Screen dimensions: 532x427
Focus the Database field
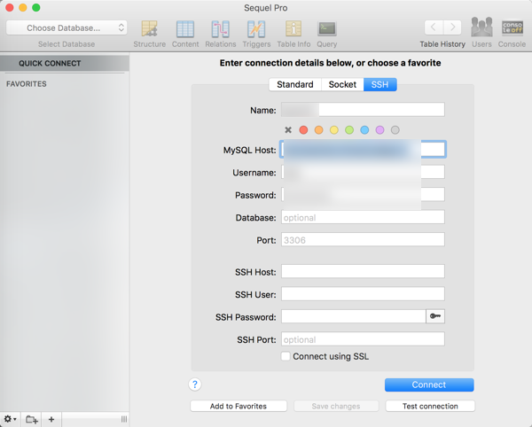tap(363, 217)
